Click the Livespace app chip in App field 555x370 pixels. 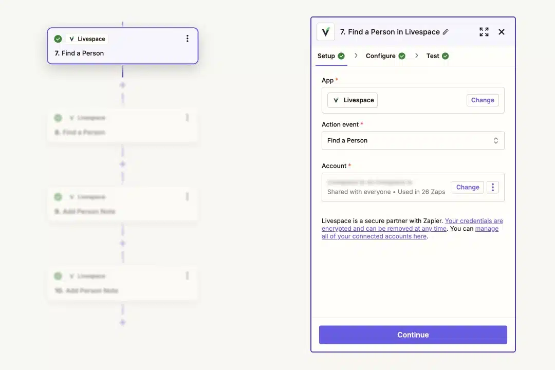pyautogui.click(x=353, y=100)
